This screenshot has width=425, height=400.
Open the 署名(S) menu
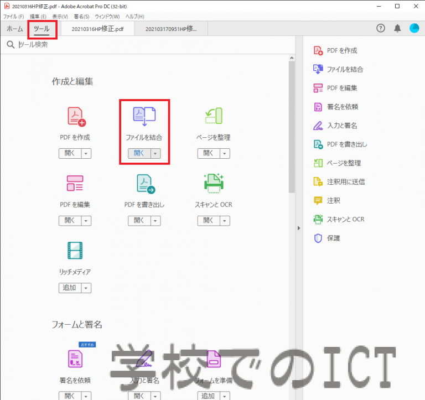tap(81, 17)
